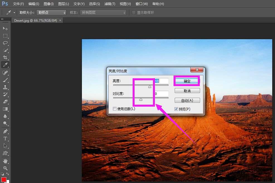Click the 自动(A) button

tap(187, 101)
